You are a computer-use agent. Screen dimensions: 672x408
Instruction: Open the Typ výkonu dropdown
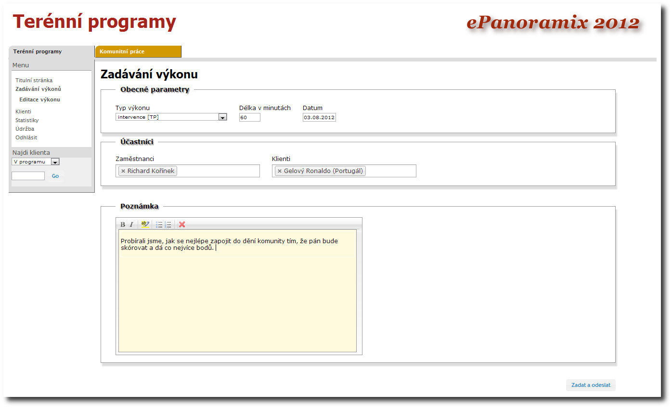[x=222, y=117]
